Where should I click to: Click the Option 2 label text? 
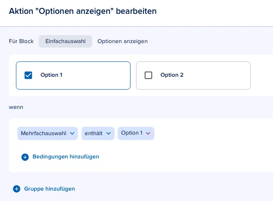click(172, 75)
